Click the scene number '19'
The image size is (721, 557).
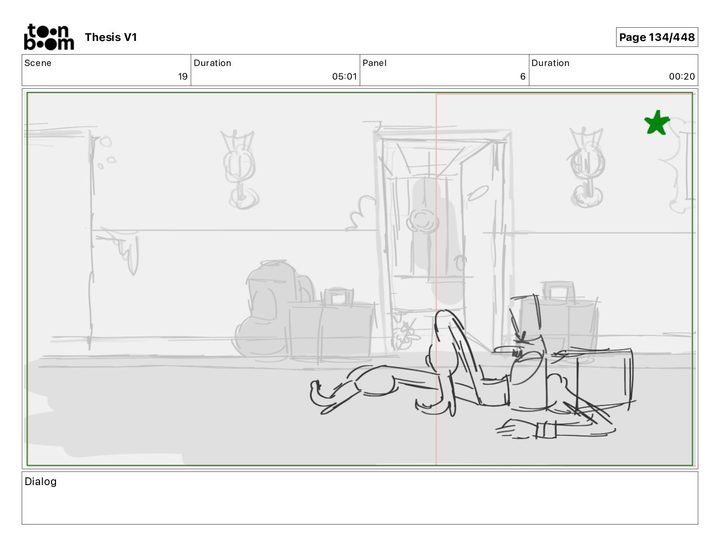pyautogui.click(x=183, y=76)
